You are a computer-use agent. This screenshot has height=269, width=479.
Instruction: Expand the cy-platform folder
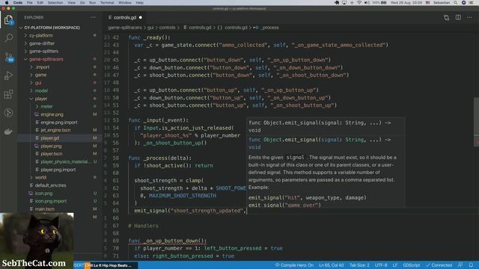click(41, 35)
